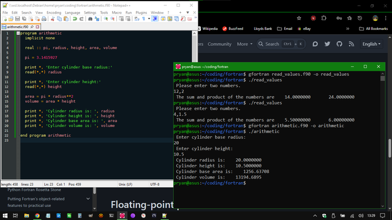Click the terminal window vertical scrollbar thumb
This screenshot has width=392, height=220.
tap(382, 78)
